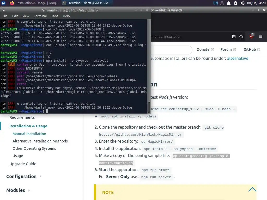The height and width of the screenshot is (200, 267).
Task: Open Upgrade Guide sidebar item
Action: [x=23, y=164]
